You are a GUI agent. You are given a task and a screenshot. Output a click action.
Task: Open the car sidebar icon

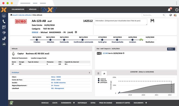click(x=4, y=44)
